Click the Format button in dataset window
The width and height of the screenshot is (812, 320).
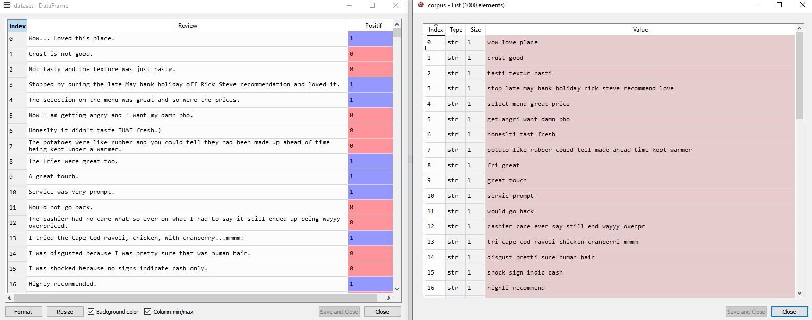(x=24, y=312)
